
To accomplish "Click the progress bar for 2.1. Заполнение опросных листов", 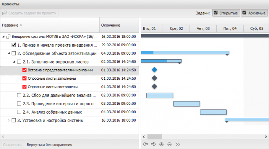I will 161,61.
